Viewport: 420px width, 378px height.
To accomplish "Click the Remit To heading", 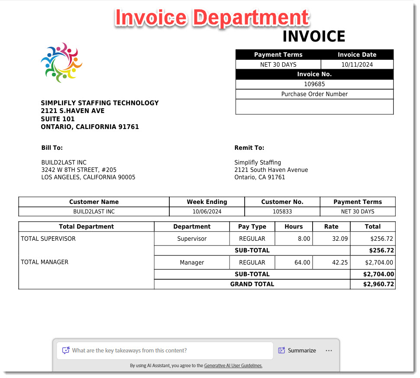I will [249, 148].
